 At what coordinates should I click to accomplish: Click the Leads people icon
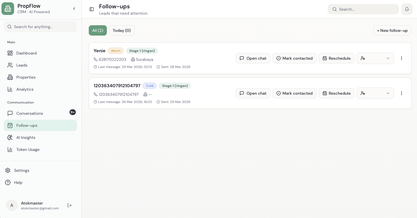pyautogui.click(x=10, y=65)
